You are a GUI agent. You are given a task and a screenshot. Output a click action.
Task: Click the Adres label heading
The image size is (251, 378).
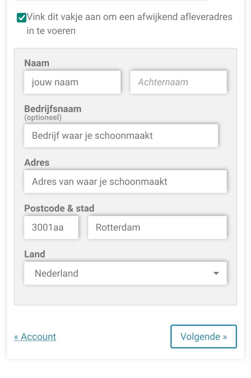(x=37, y=162)
